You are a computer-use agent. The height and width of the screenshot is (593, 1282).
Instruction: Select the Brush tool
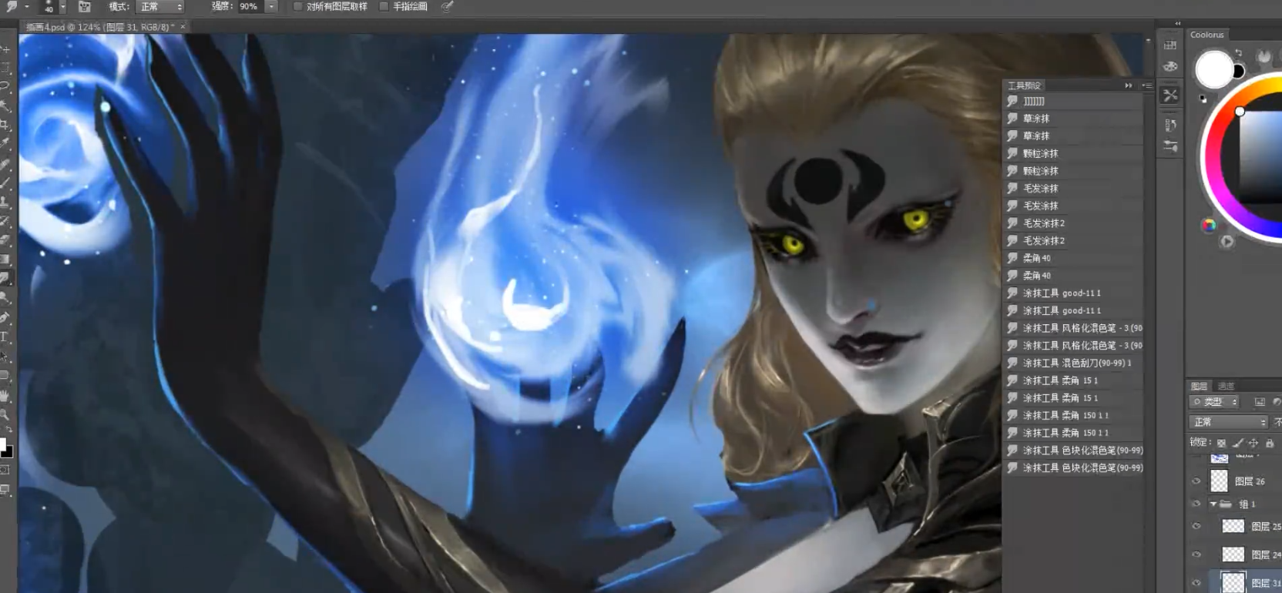coord(5,183)
